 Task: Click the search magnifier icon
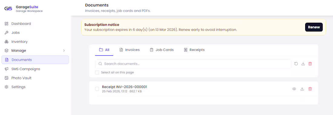coord(100,64)
